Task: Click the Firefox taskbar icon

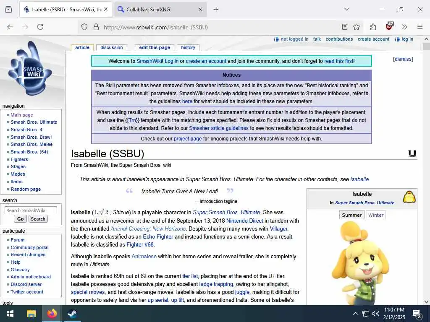Action: (x=52, y=314)
